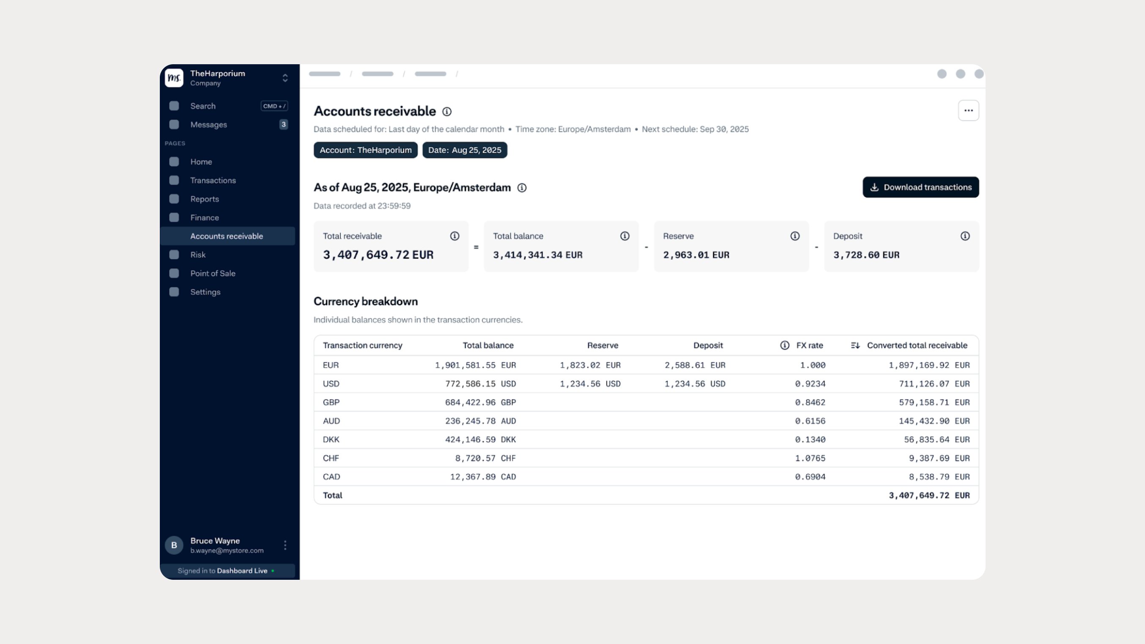Screen dimensions: 1145x644
Task: Open the Total balance info tooltip
Action: click(625, 236)
